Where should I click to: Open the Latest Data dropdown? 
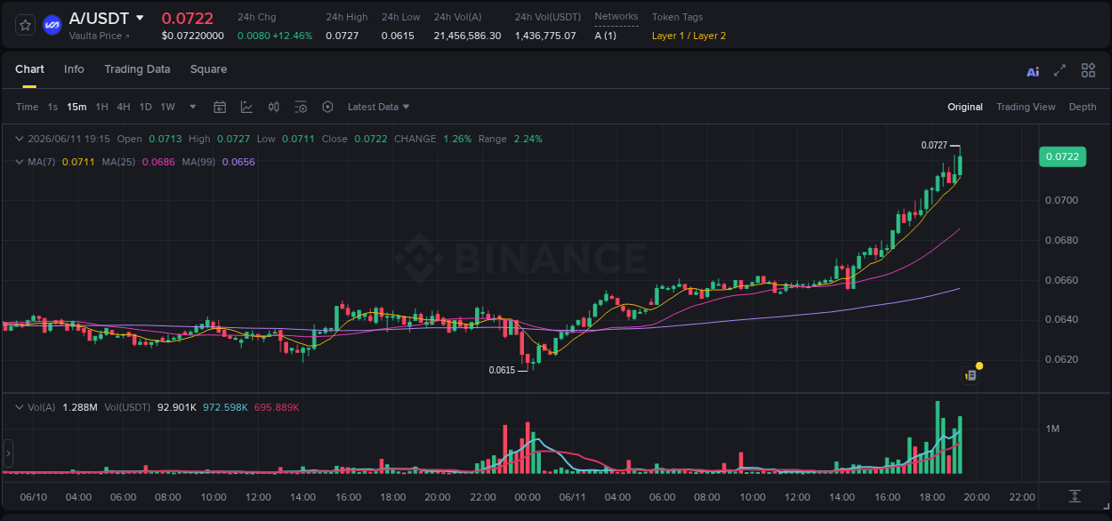[x=378, y=107]
